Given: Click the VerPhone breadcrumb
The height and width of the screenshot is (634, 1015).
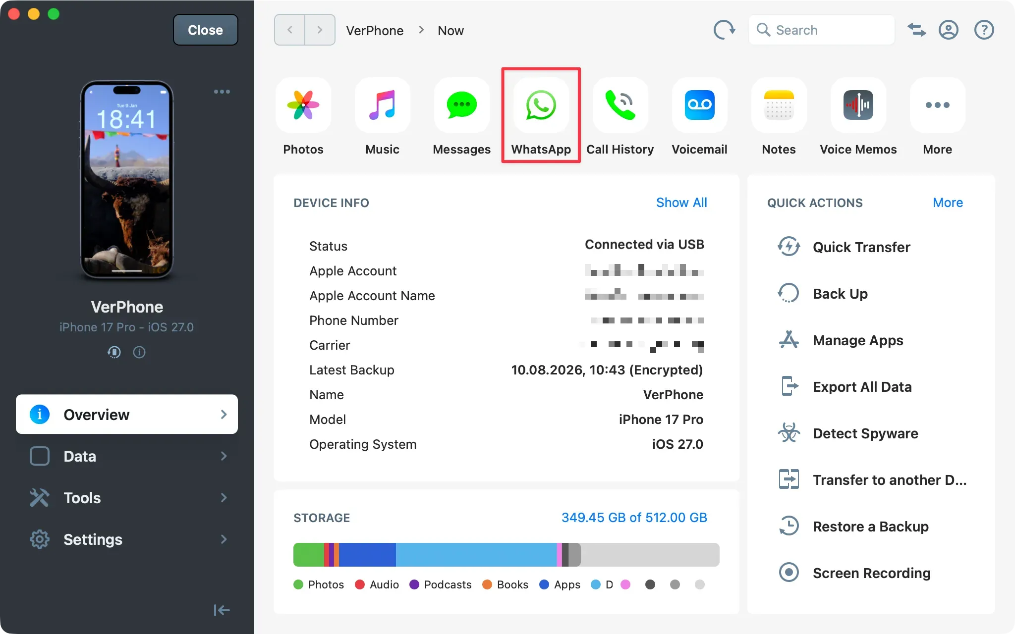Looking at the screenshot, I should [375, 31].
